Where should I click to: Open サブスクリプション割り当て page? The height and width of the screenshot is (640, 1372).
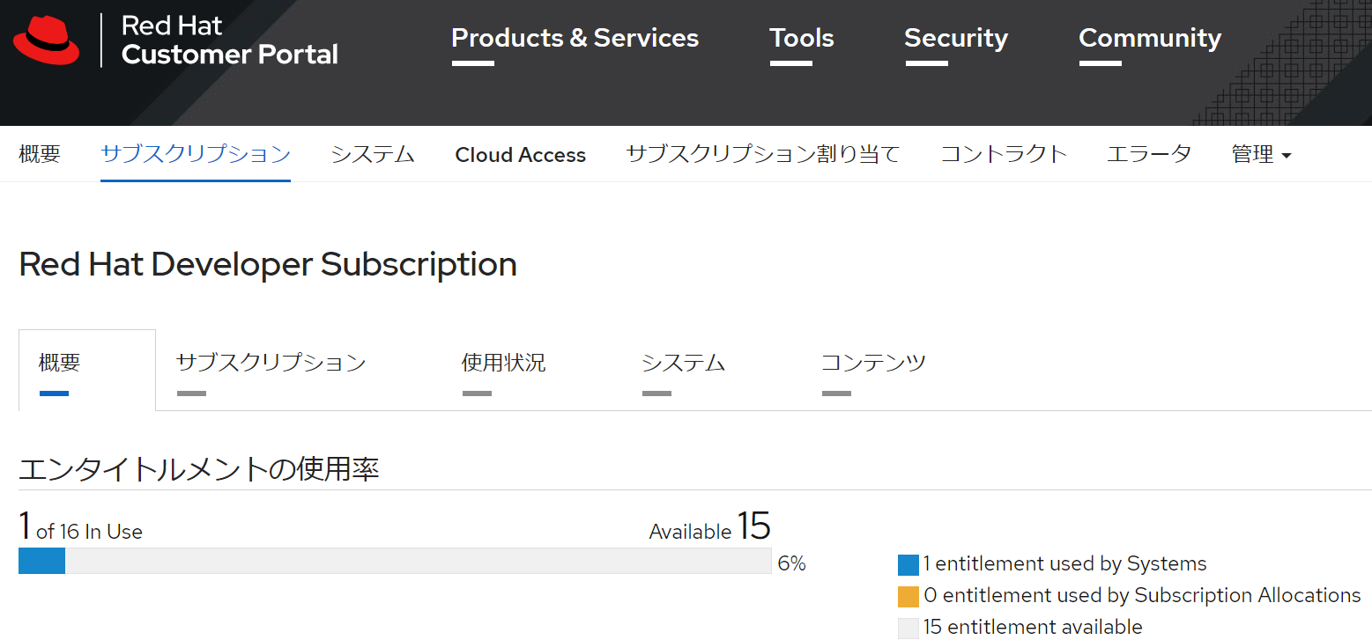pos(763,154)
